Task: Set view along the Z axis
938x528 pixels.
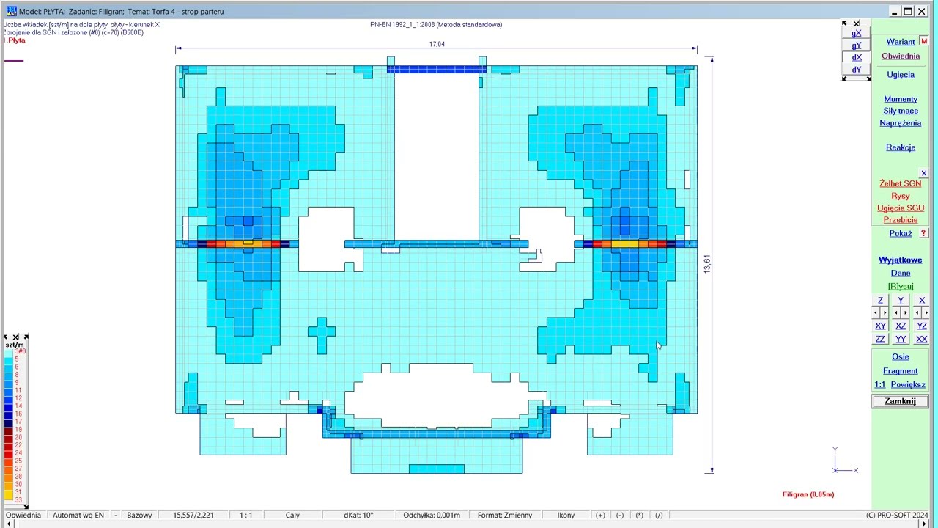Action: tap(880, 301)
